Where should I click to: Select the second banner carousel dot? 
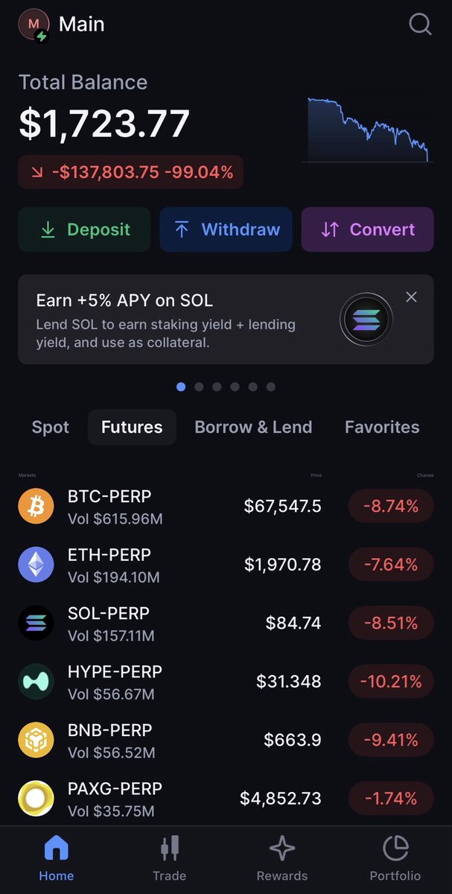click(199, 387)
